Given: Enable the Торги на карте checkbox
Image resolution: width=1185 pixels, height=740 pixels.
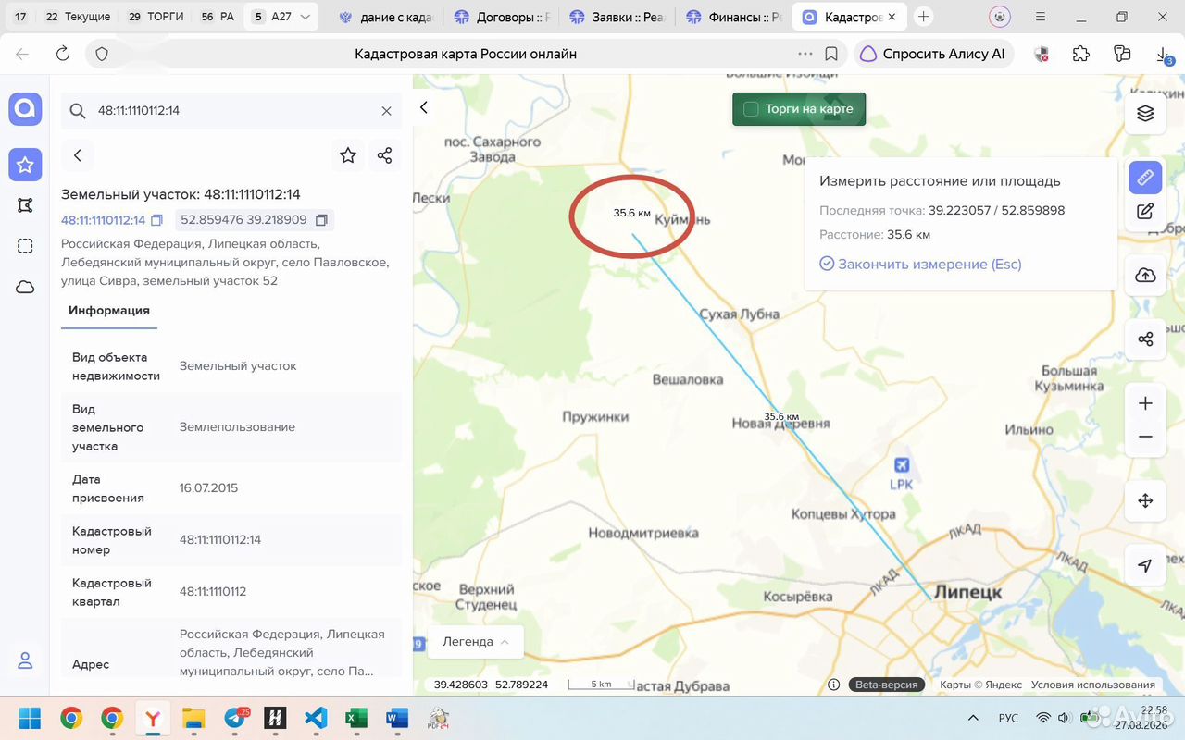Looking at the screenshot, I should coord(751,109).
